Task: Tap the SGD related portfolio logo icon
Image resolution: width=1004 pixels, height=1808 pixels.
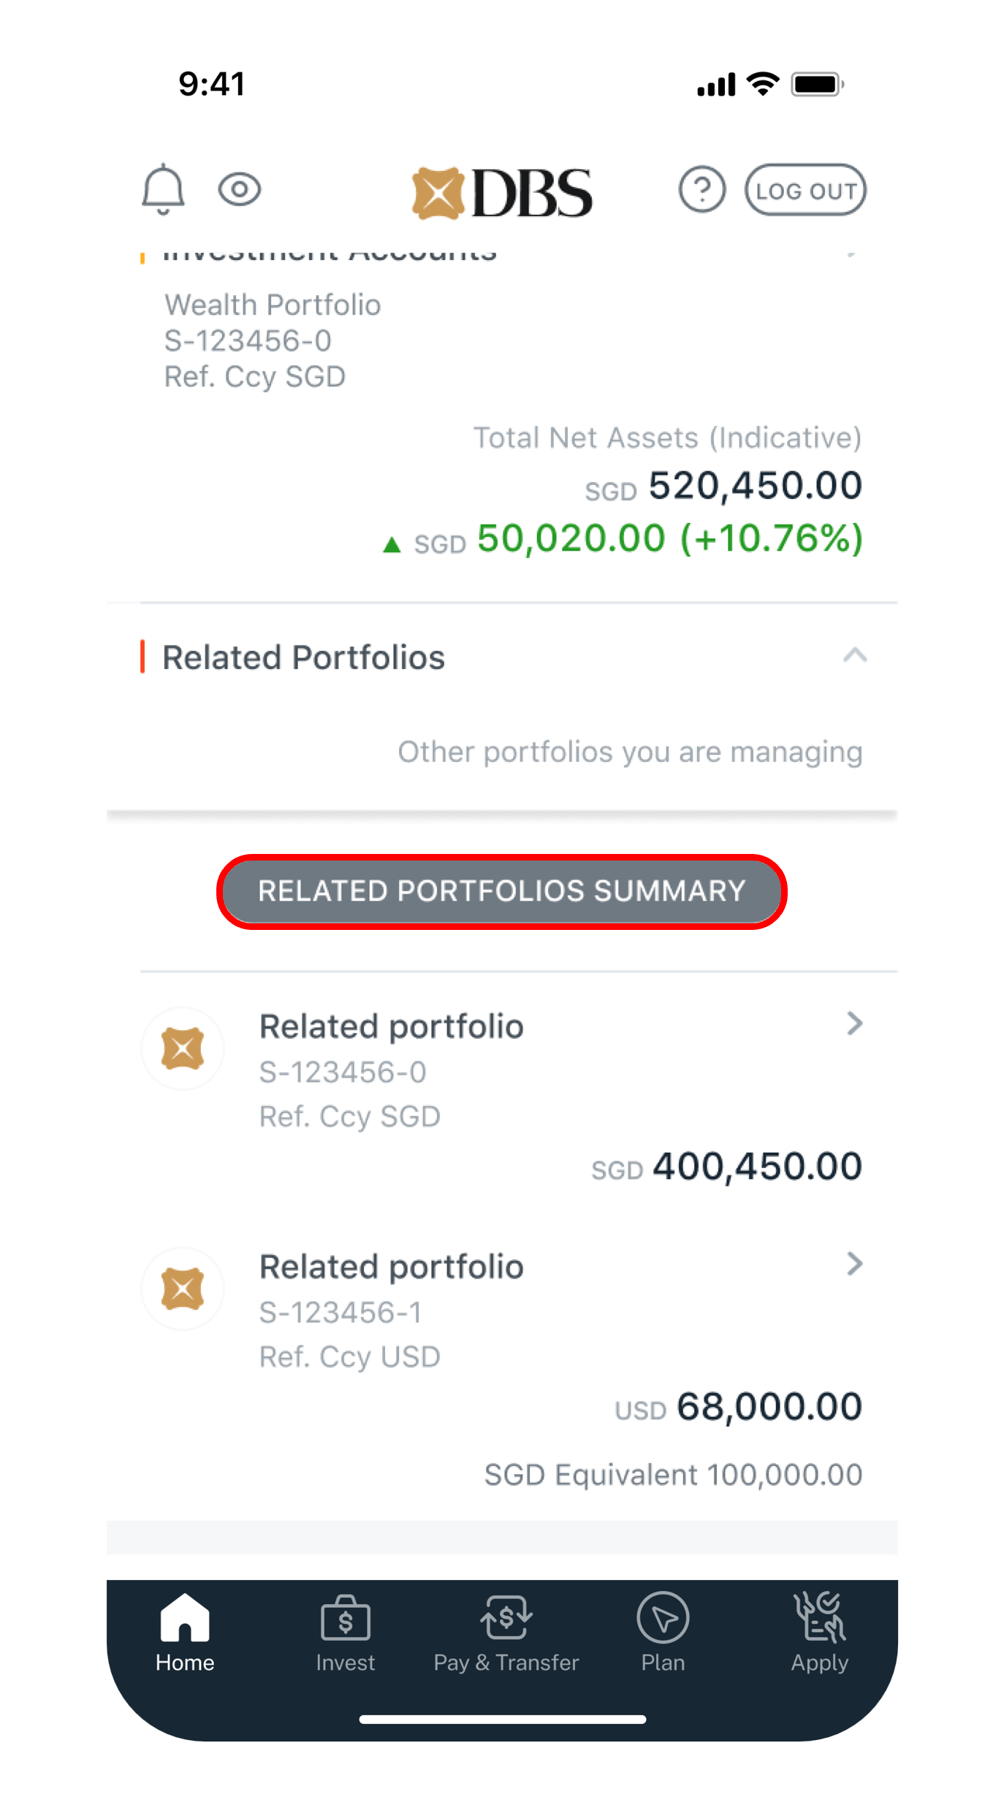Action: [183, 1048]
